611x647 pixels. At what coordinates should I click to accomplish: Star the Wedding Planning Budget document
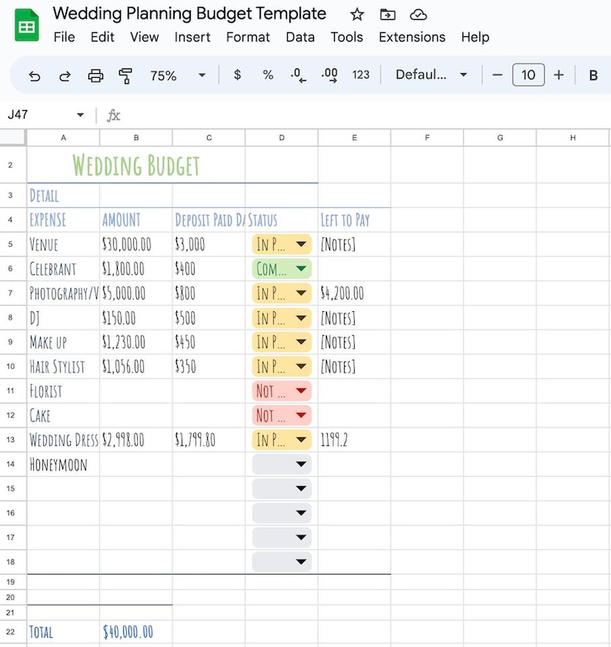[x=357, y=14]
